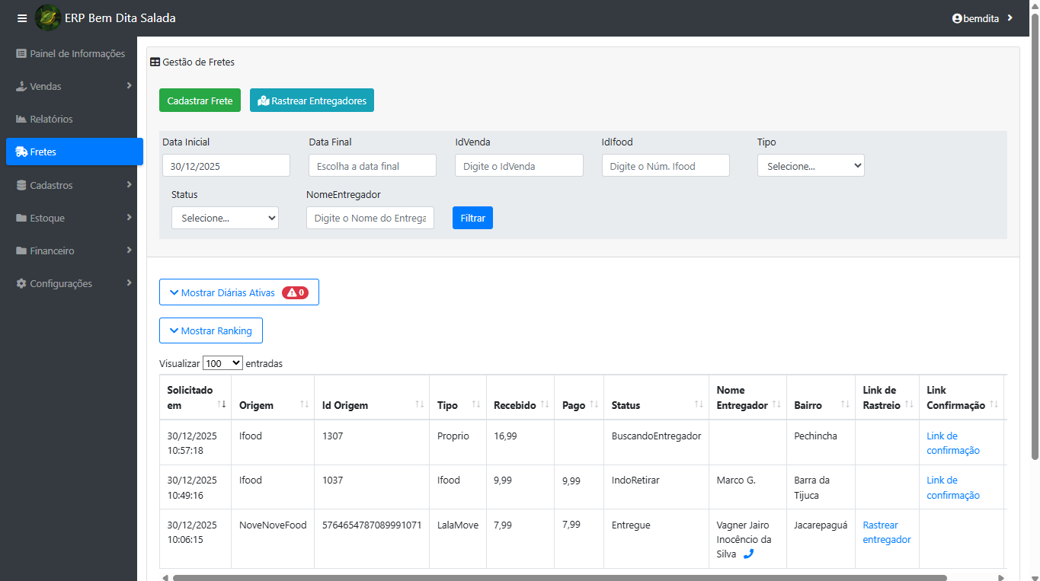Image resolution: width=1040 pixels, height=581 pixels.
Task: Click the hamburger menu icon
Action: [x=22, y=18]
